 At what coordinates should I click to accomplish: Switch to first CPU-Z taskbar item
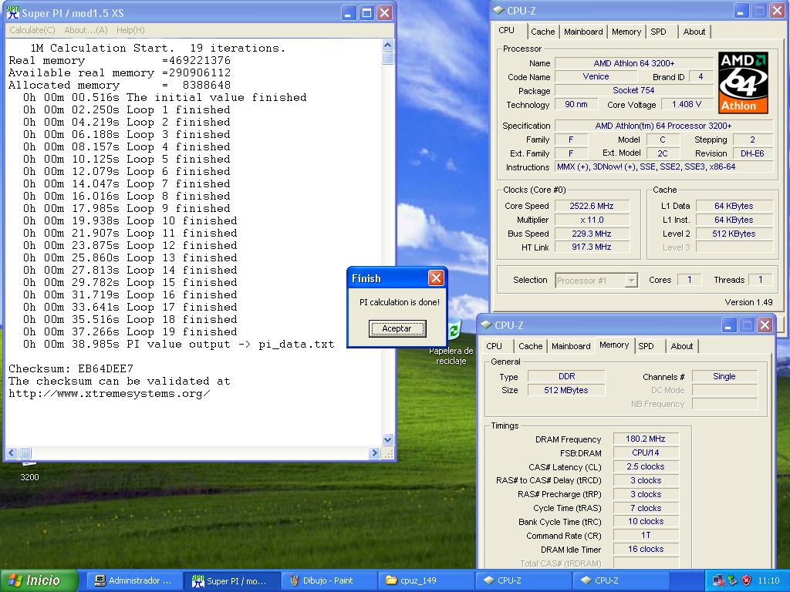[522, 581]
